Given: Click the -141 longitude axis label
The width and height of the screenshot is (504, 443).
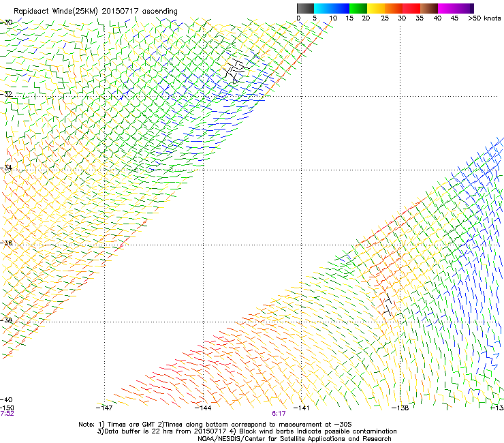Looking at the screenshot, I should (302, 408).
